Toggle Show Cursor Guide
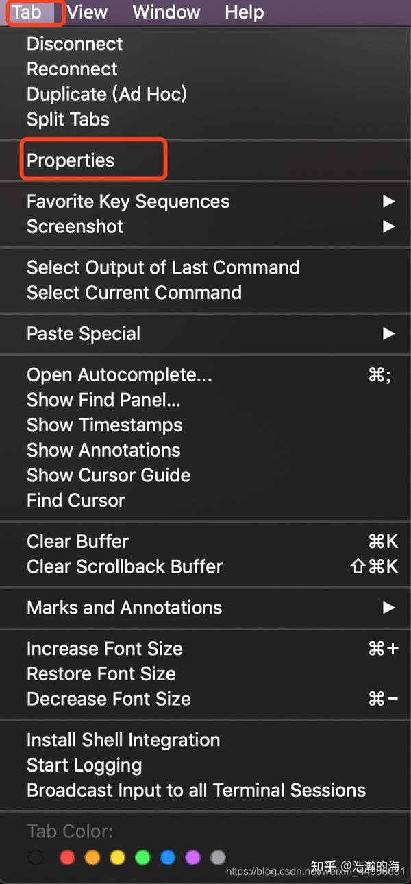The width and height of the screenshot is (411, 884). tap(108, 475)
